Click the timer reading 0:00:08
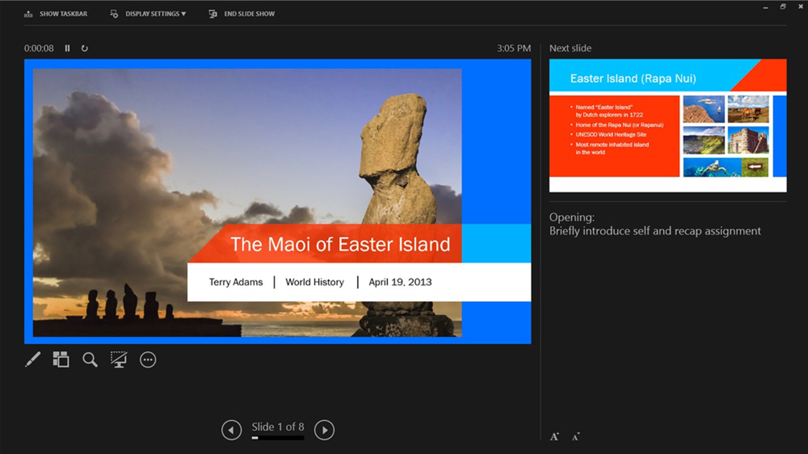The width and height of the screenshot is (808, 454). [x=39, y=48]
